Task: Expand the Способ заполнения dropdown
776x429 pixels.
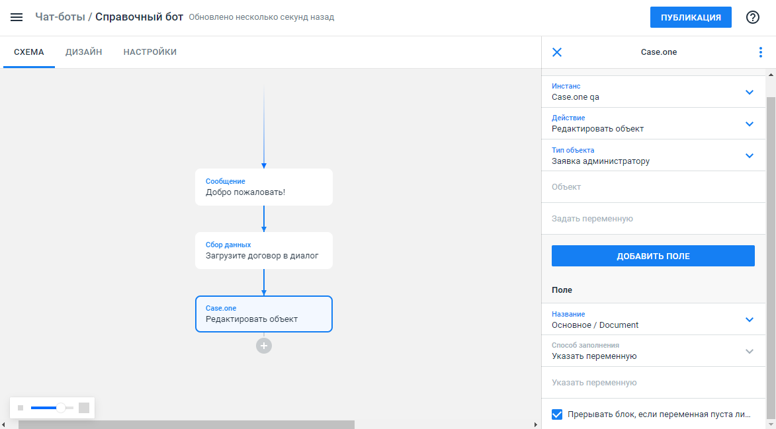Action: click(653, 351)
